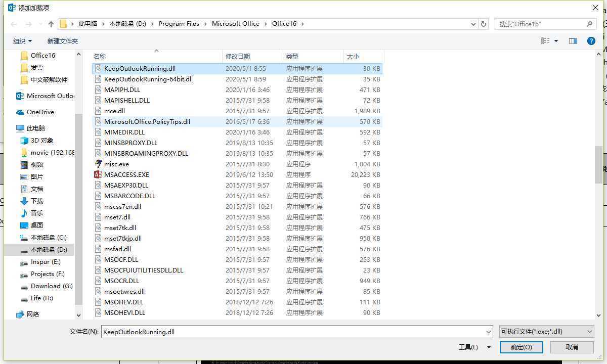607x364 pixels.
Task: Open help with the question mark icon
Action: pos(591,41)
